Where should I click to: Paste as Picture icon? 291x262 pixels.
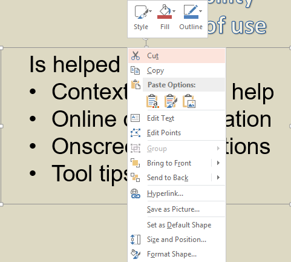pyautogui.click(x=189, y=101)
